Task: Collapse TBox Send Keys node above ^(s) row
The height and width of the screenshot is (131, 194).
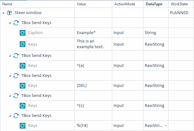Action: coord(10,96)
